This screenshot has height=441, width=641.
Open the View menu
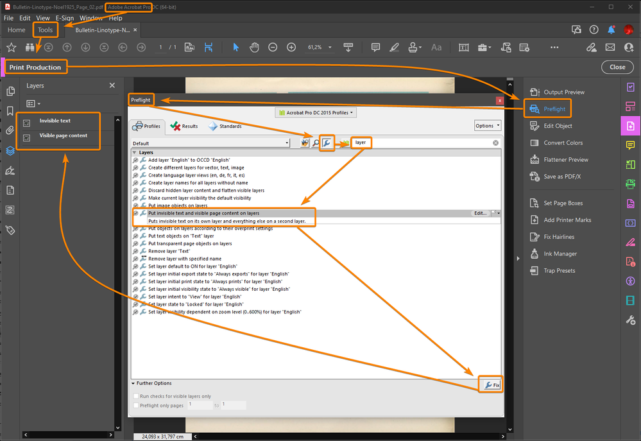tap(42, 18)
